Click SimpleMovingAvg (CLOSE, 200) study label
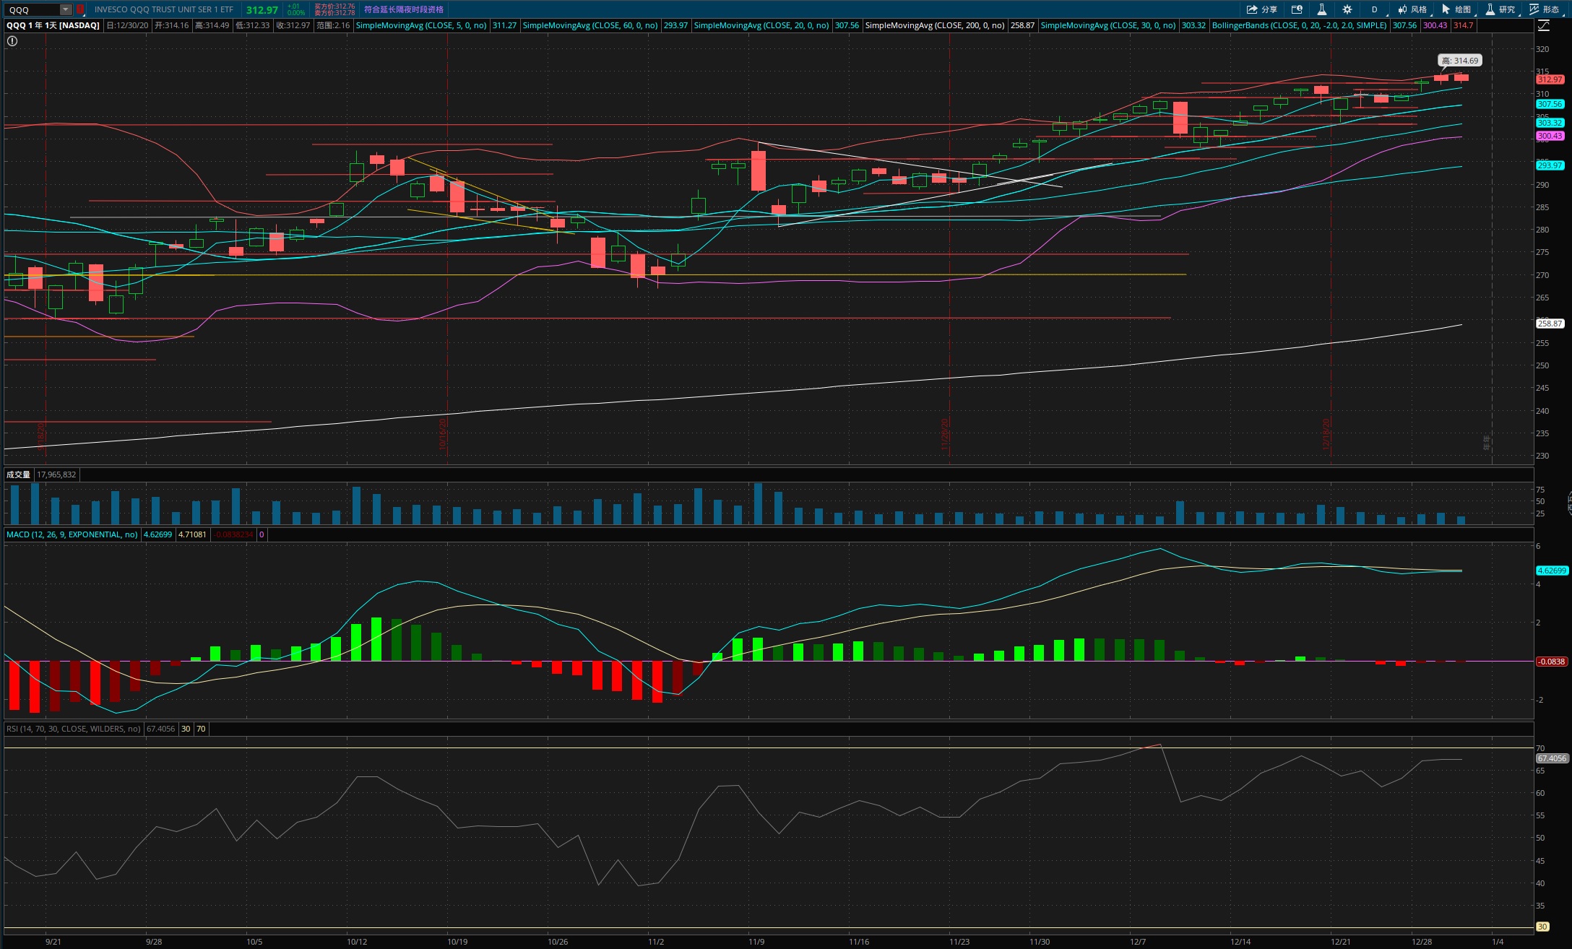Screen dimensions: 1572x949 [x=934, y=25]
